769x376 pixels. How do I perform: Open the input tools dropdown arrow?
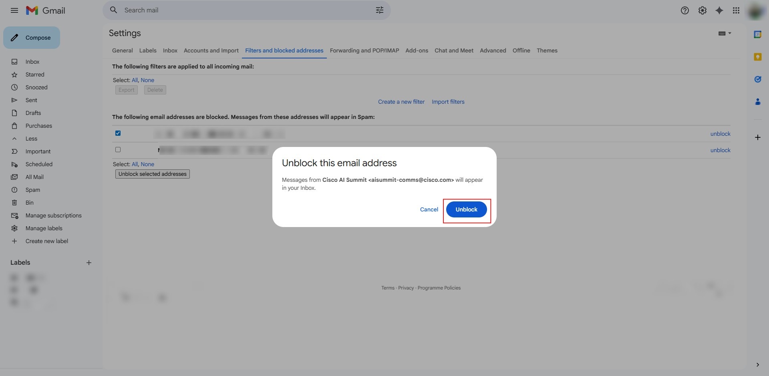730,33
